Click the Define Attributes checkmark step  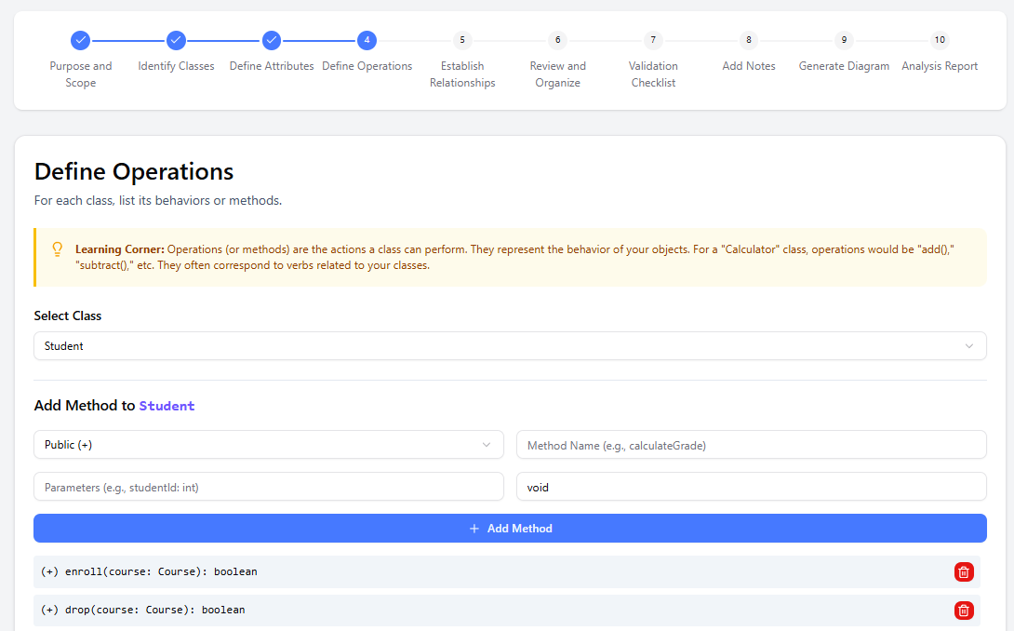(x=271, y=40)
